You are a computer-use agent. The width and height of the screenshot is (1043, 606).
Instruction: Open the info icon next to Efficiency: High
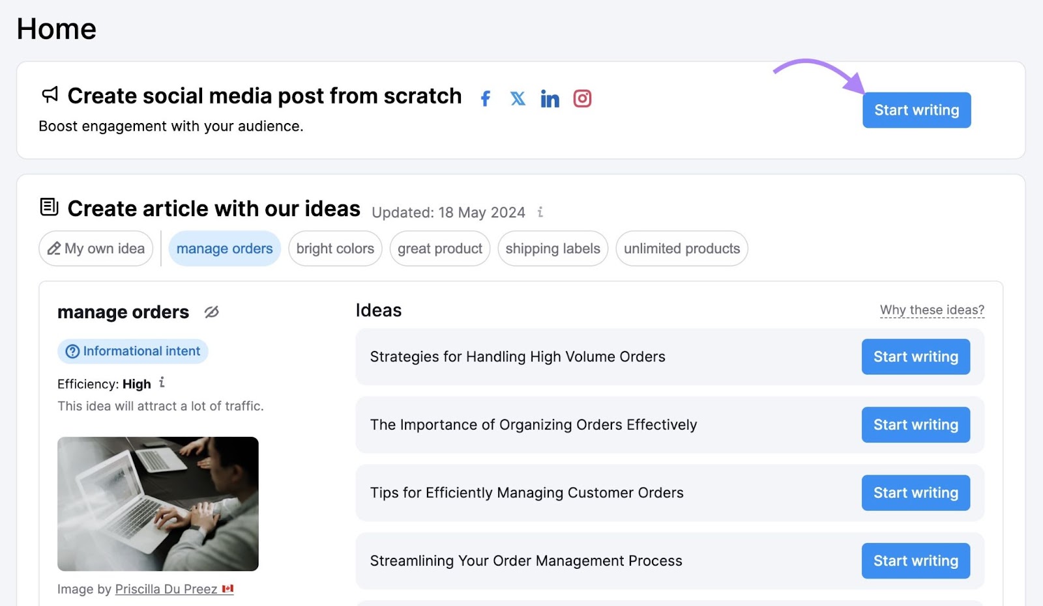(161, 383)
